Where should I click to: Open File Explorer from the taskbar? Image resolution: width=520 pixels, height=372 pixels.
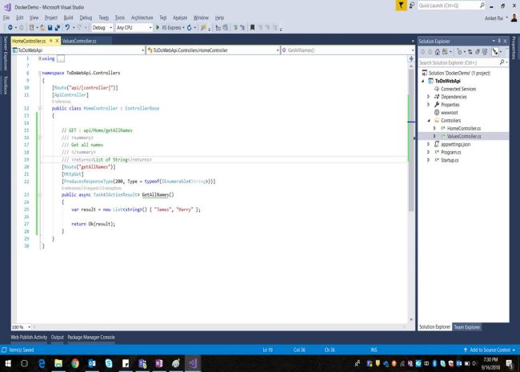(58, 363)
